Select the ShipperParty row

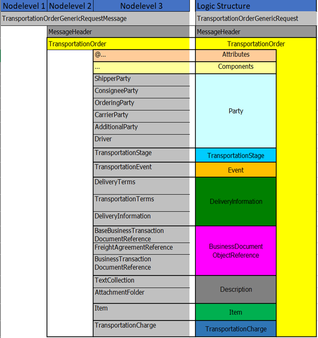[141, 79]
